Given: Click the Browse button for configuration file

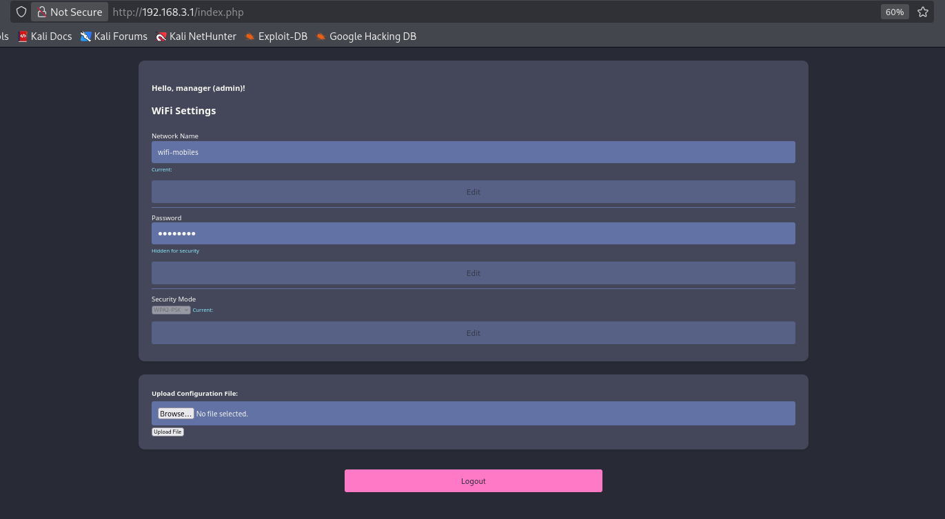Looking at the screenshot, I should pos(176,413).
